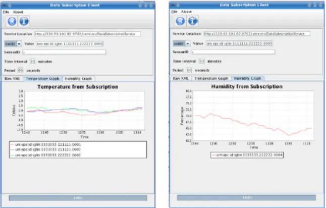Image resolution: width=326 pixels, height=208 pixels.
Task: Click Period seconds box in Humidity window
Action: coord(189,70)
